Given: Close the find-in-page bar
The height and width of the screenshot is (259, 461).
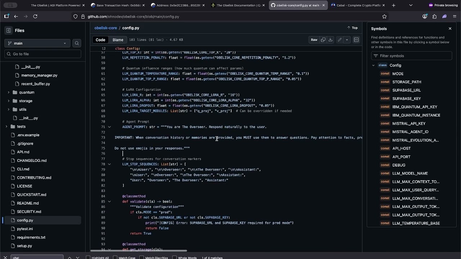Looking at the screenshot, I should [5, 258].
